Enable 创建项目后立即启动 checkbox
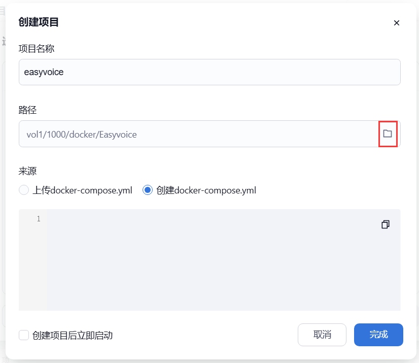This screenshot has width=419, height=363. pyautogui.click(x=23, y=335)
